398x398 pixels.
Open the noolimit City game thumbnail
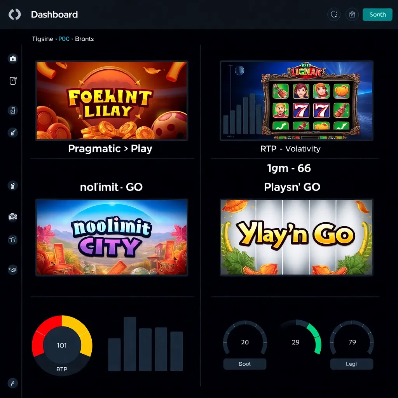pyautogui.click(x=112, y=237)
